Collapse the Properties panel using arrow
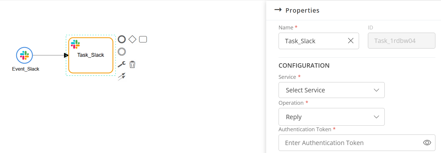 tap(278, 10)
